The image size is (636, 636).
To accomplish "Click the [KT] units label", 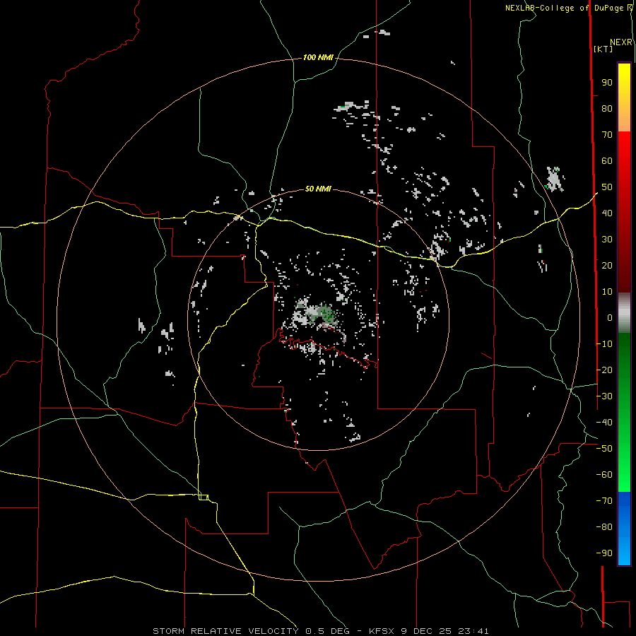I will 603,49.
